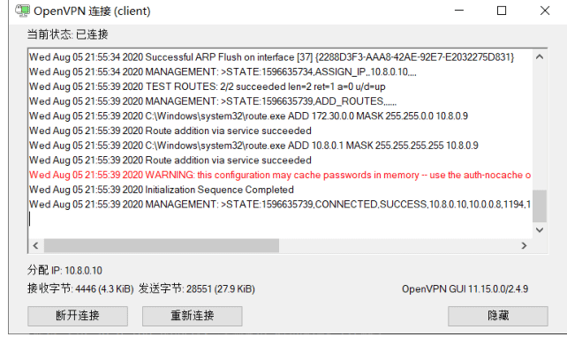Click the horizontal scroll right arrow
Viewport: 567px width, 337px height.
[x=524, y=246]
